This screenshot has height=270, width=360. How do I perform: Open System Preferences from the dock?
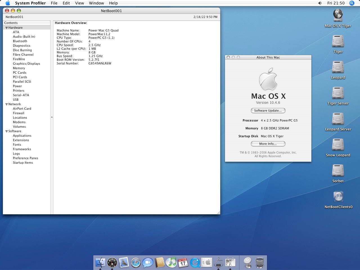pyautogui.click(x=207, y=262)
